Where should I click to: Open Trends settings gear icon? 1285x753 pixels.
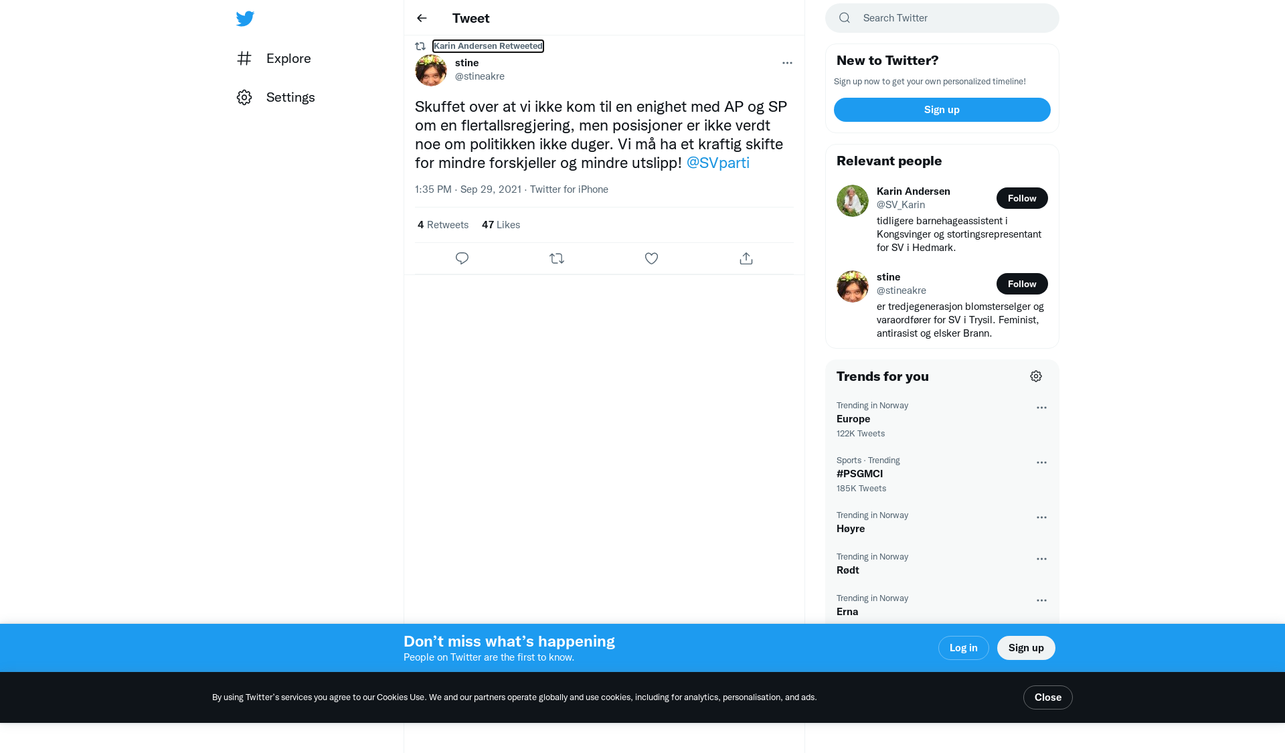pos(1036,376)
